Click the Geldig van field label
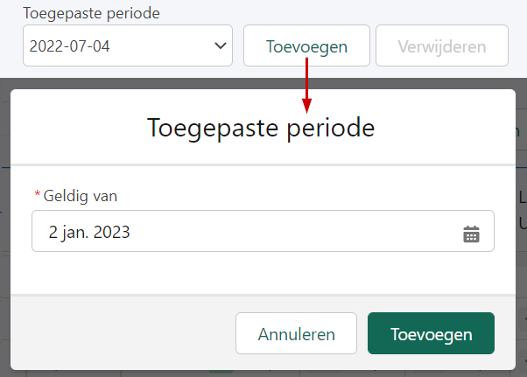Viewport: 527px width, 377px height. (x=80, y=196)
